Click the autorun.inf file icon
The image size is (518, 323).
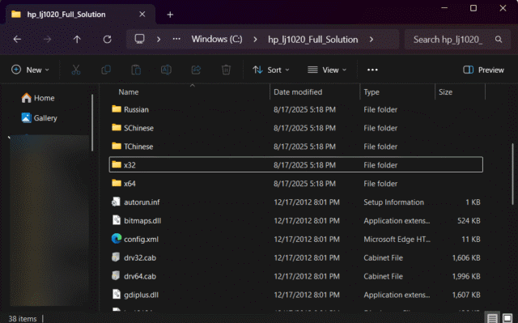[116, 202]
